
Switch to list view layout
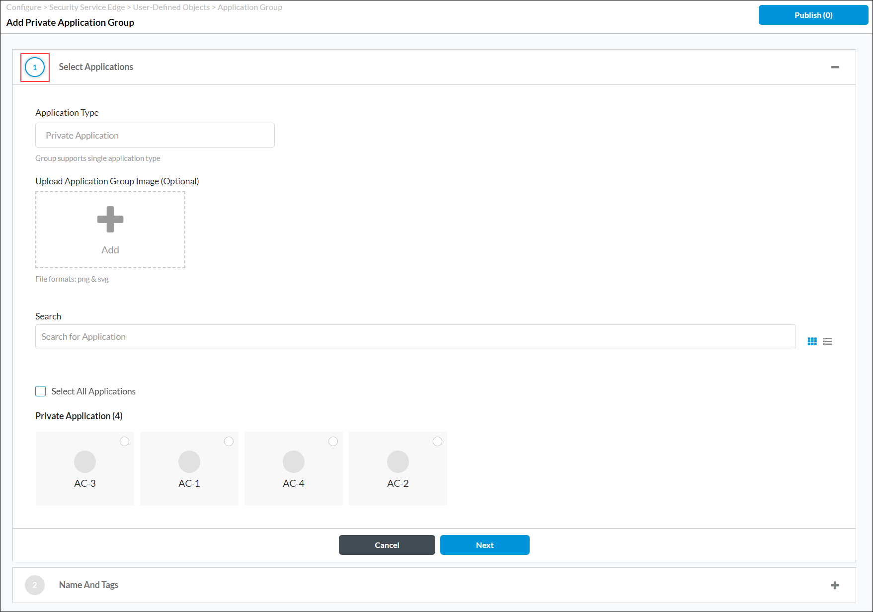[x=827, y=341]
